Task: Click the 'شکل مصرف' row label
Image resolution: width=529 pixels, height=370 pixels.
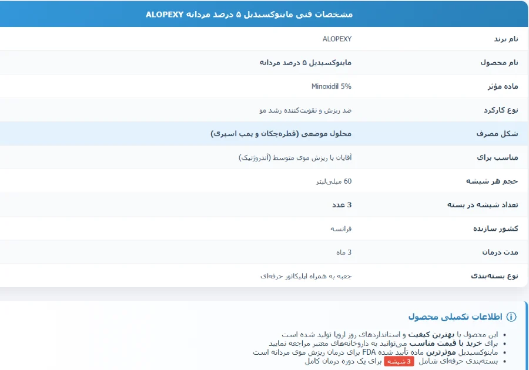Action: click(497, 134)
